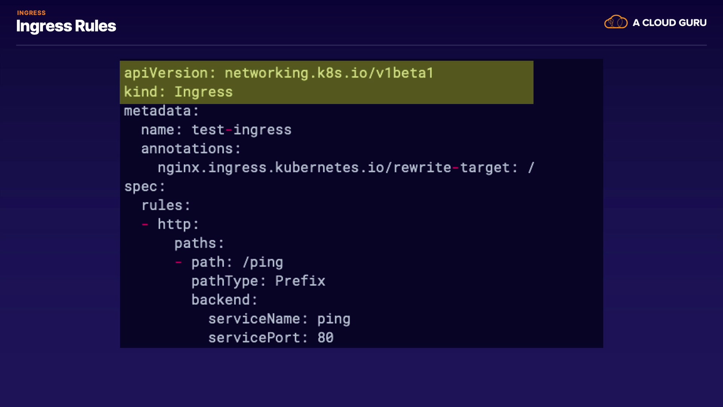Click the spec: key

pyautogui.click(x=145, y=187)
